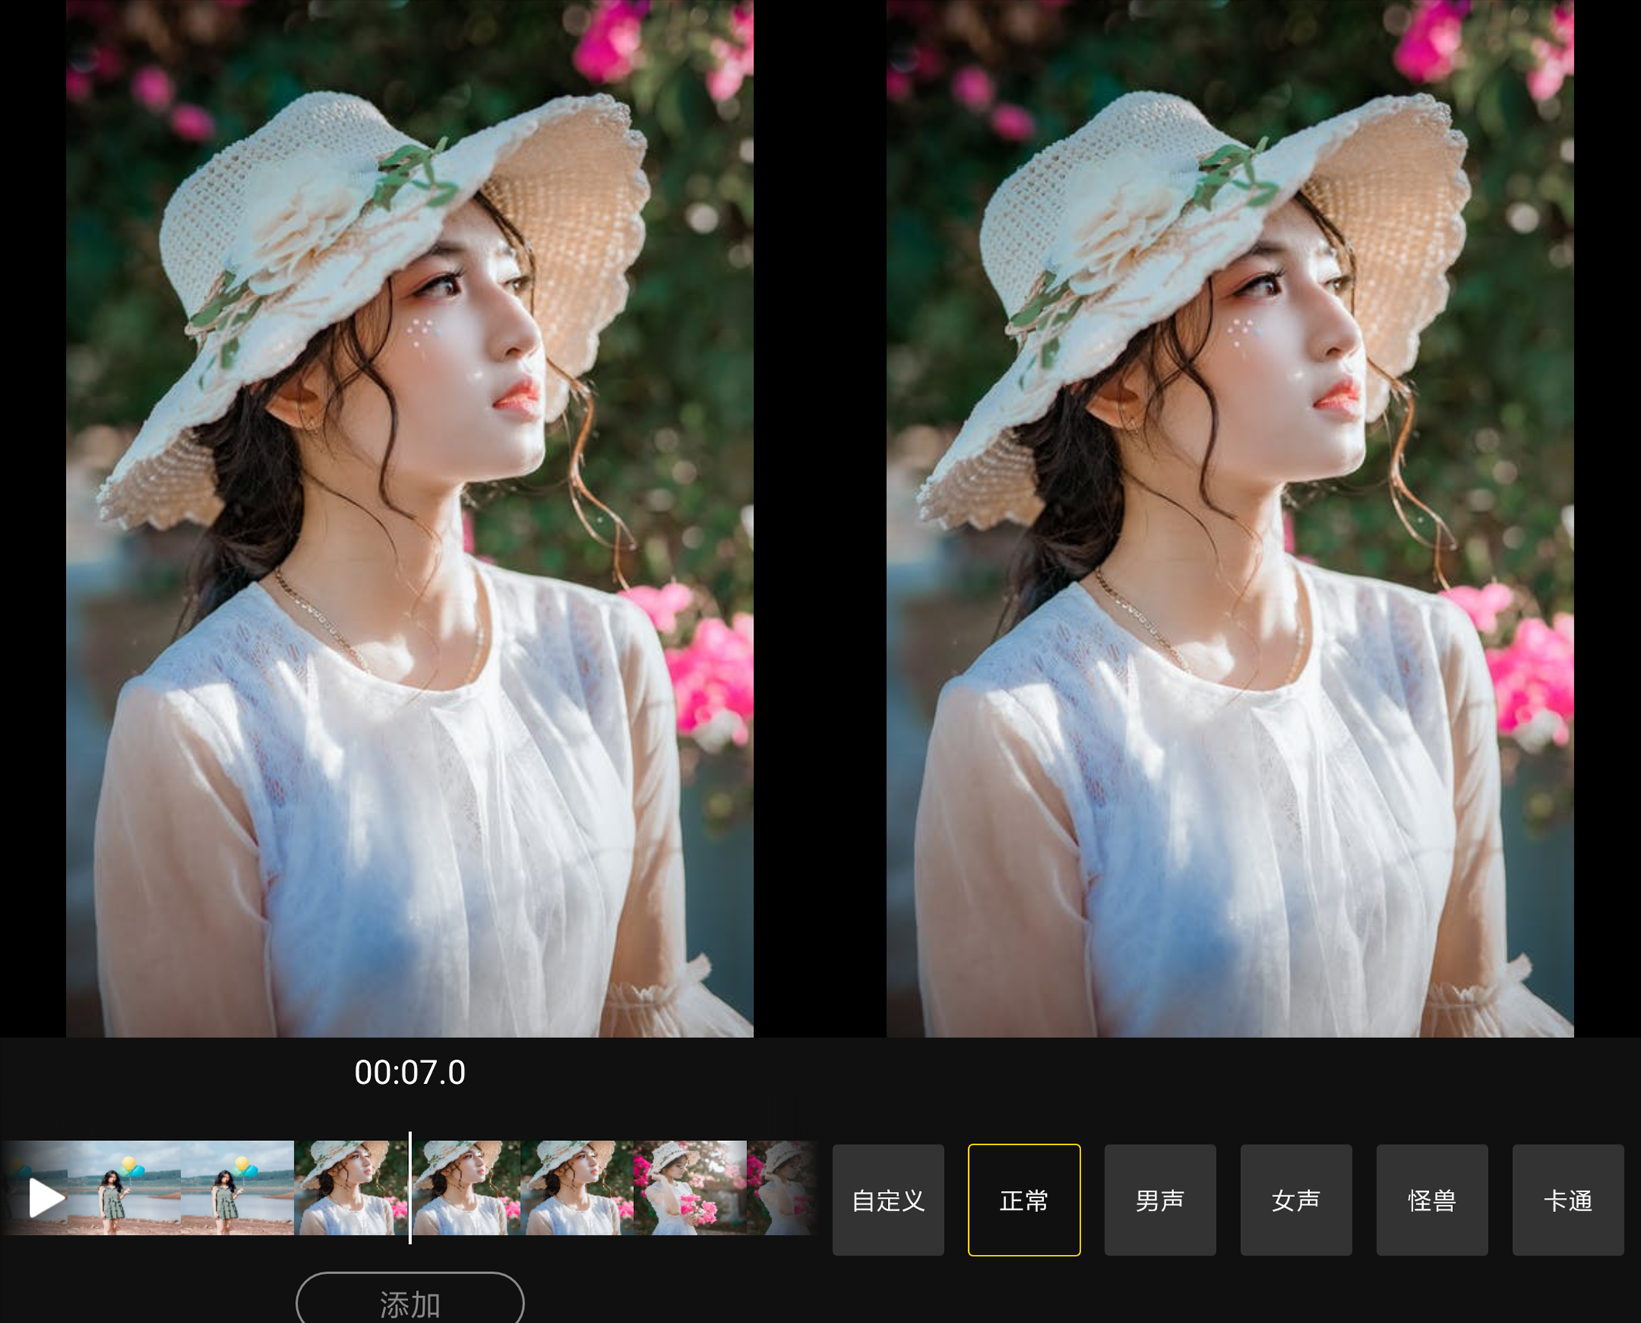Select the 怪兽 voice effect
This screenshot has width=1641, height=1323.
(x=1432, y=1200)
